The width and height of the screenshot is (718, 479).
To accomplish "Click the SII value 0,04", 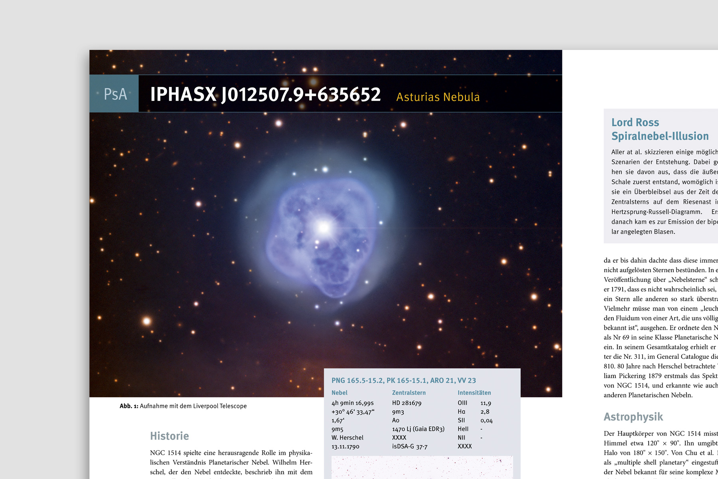I will [x=486, y=421].
